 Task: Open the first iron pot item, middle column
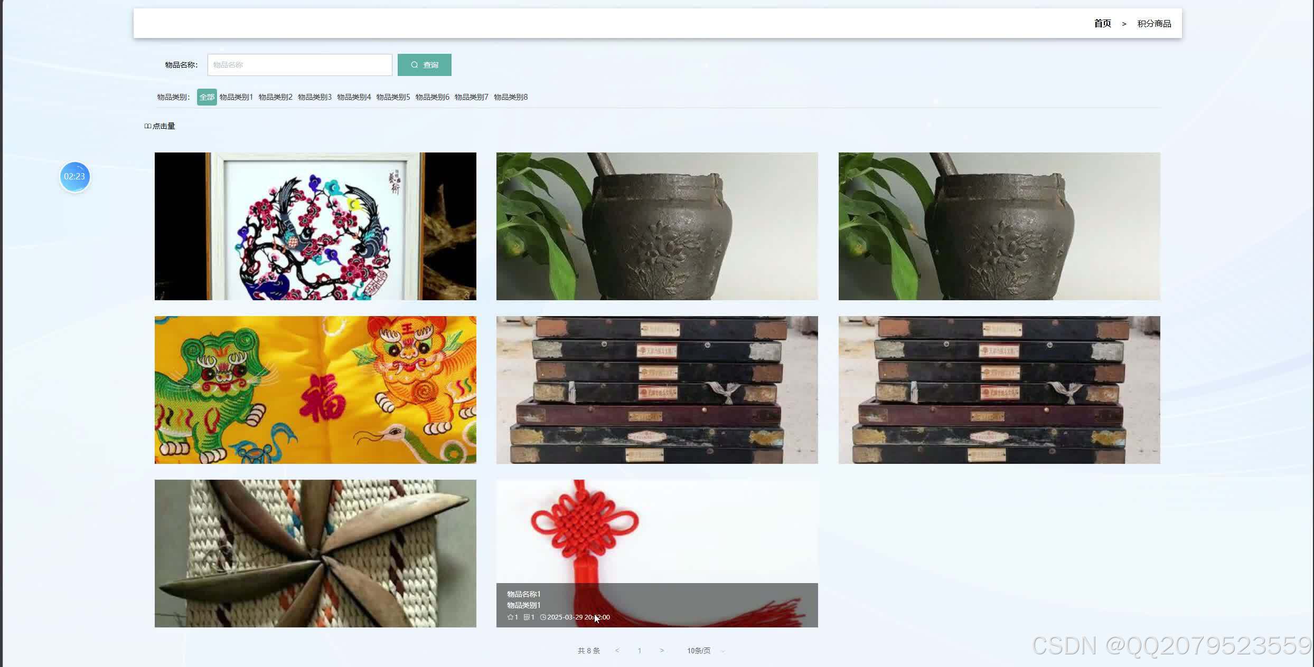pos(657,226)
